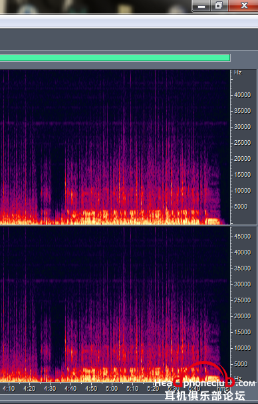The height and width of the screenshot is (404, 258).
Task: Select 25000 on the lower channel frequency scale
Action: click(242, 300)
